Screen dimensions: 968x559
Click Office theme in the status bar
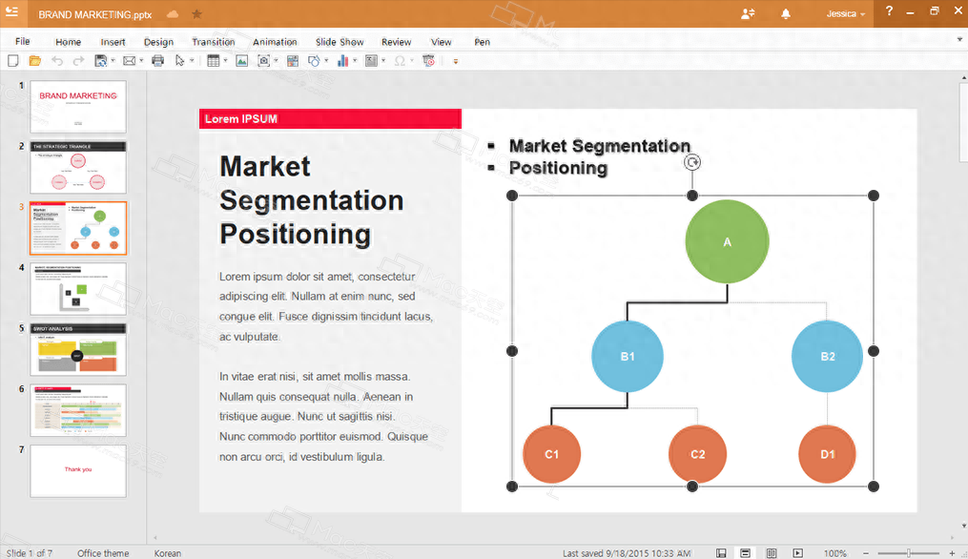pyautogui.click(x=103, y=553)
